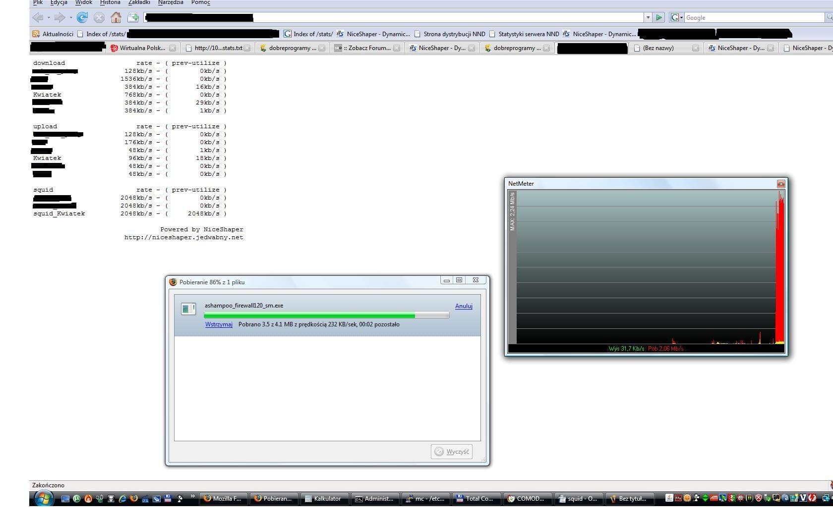Screen dimensions: 833x520
Task: Click the ATI tray icon
Action: point(714,498)
